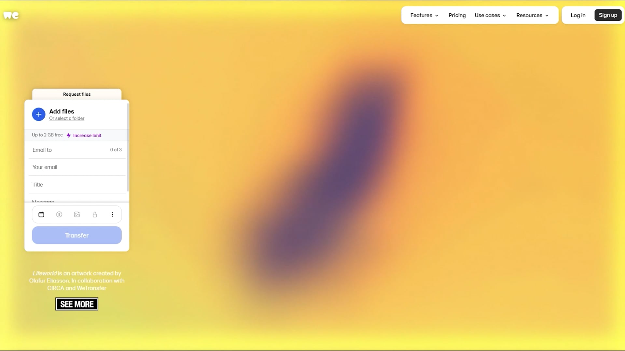The width and height of the screenshot is (625, 351).
Task: Click the Increase limit link
Action: pos(87,136)
